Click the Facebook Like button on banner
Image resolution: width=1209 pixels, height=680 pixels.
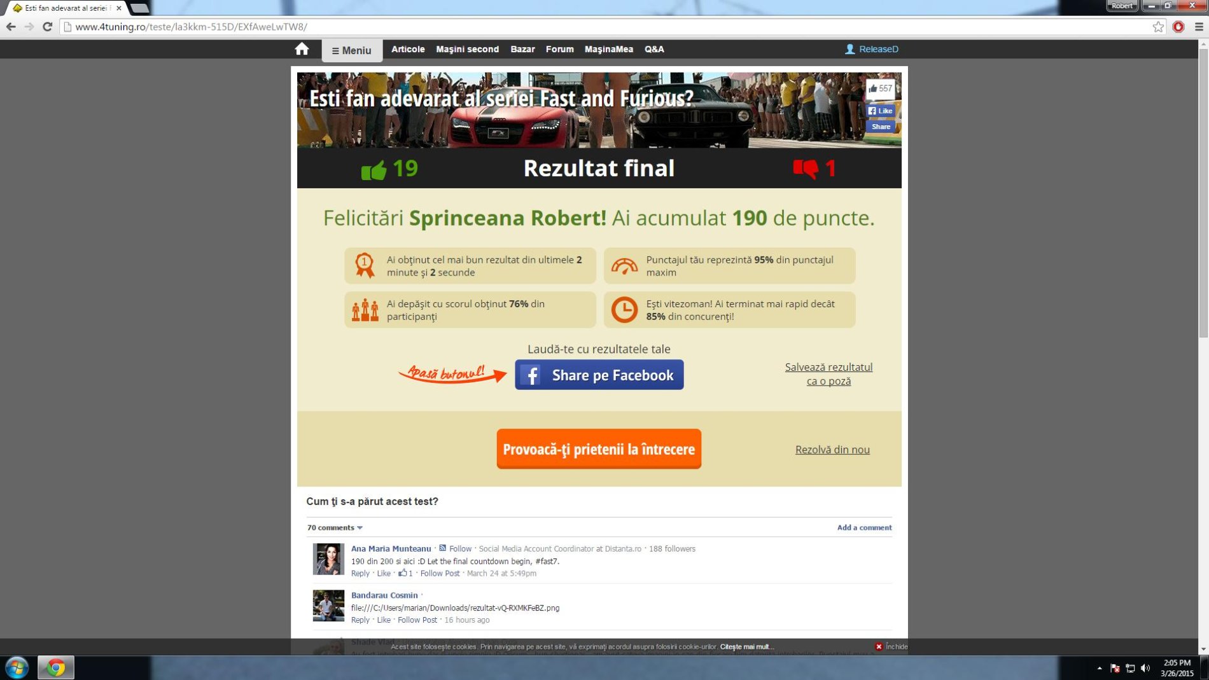tap(881, 111)
